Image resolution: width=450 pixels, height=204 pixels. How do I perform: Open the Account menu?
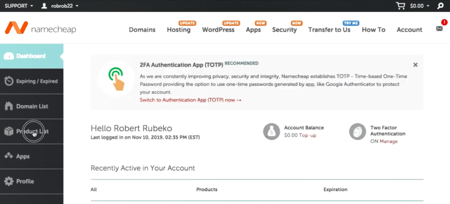[x=409, y=29]
